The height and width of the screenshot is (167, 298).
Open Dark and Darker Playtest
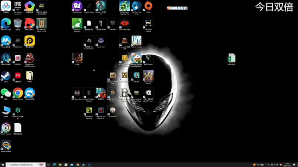point(89,95)
